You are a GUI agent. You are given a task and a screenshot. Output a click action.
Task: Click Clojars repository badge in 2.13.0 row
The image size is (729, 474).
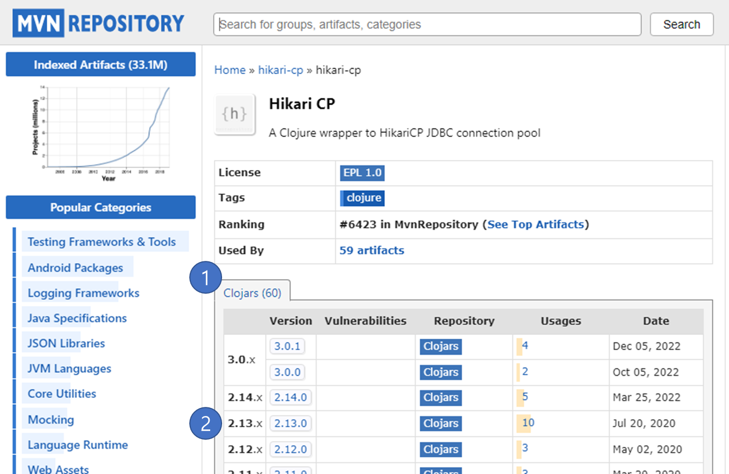click(441, 424)
